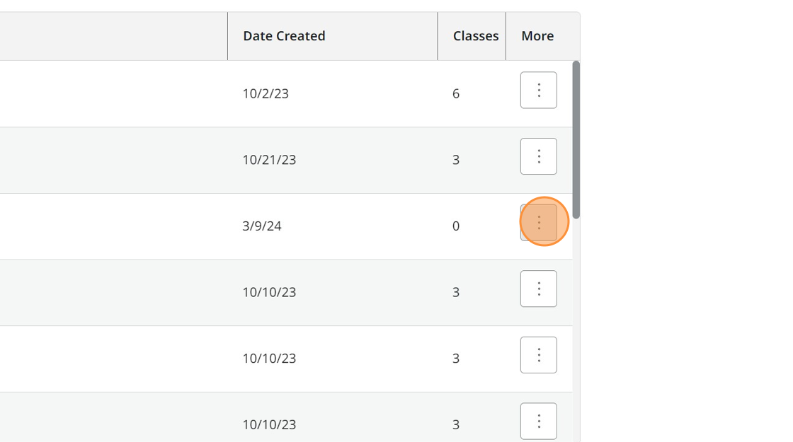The width and height of the screenshot is (793, 442).
Task: Click the More column header
Action: point(537,36)
